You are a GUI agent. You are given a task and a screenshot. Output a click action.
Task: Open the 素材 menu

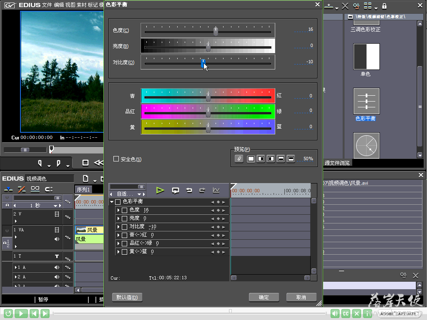pos(81,5)
